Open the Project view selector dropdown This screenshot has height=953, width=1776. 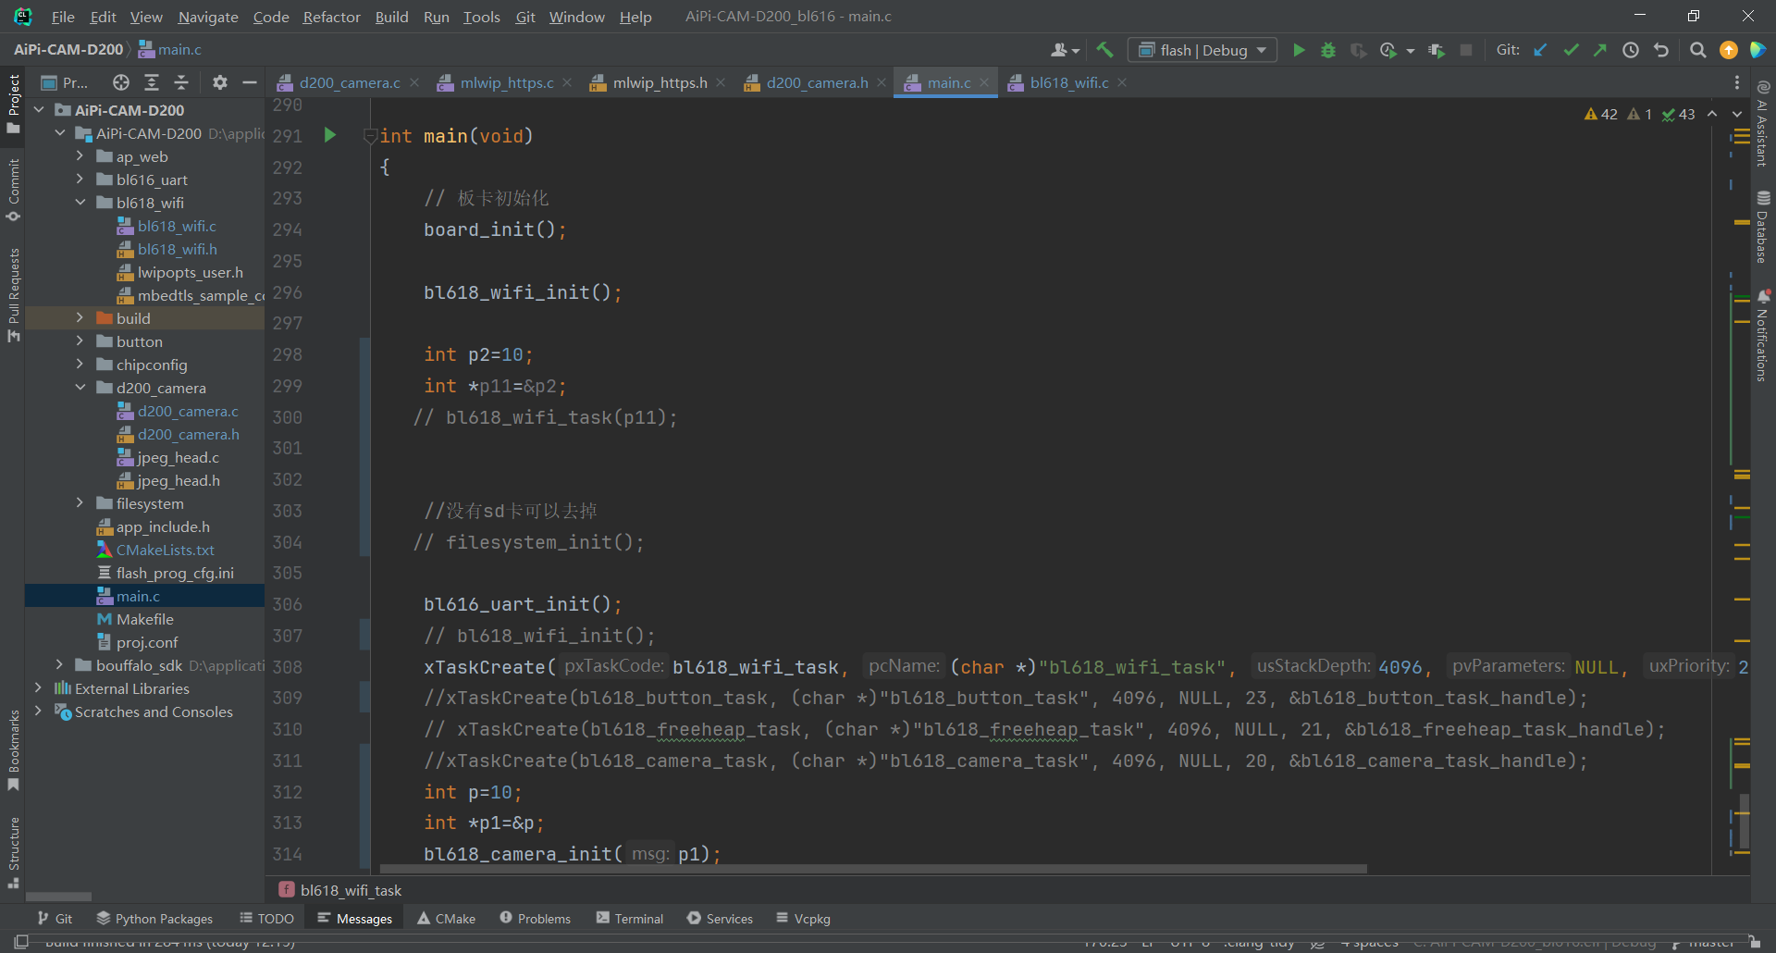tap(65, 82)
